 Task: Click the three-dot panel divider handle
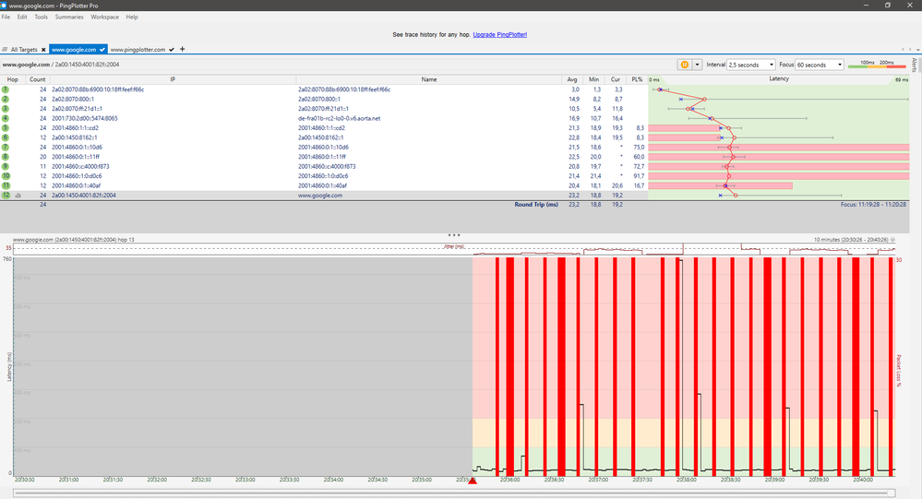[x=453, y=235]
